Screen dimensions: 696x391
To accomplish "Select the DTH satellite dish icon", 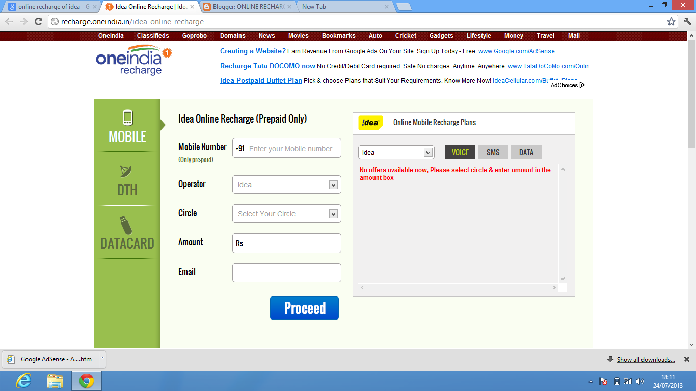I will coord(126,172).
